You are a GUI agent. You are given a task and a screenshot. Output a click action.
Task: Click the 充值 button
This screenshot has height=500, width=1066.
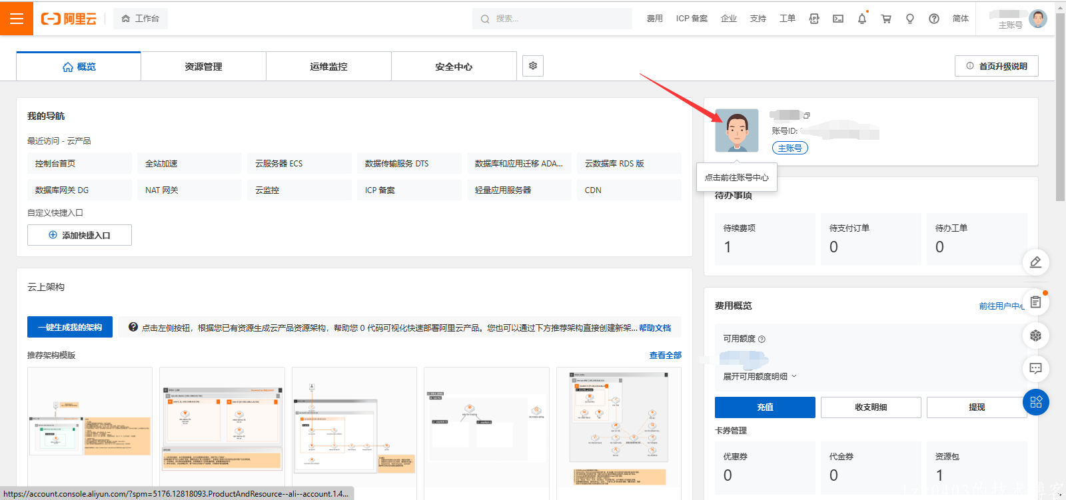tap(765, 407)
